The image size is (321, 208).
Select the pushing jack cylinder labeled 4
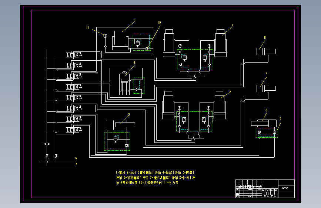click(124, 84)
